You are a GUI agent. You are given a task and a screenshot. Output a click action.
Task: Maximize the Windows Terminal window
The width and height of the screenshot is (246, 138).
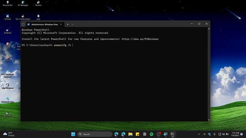(x=199, y=24)
